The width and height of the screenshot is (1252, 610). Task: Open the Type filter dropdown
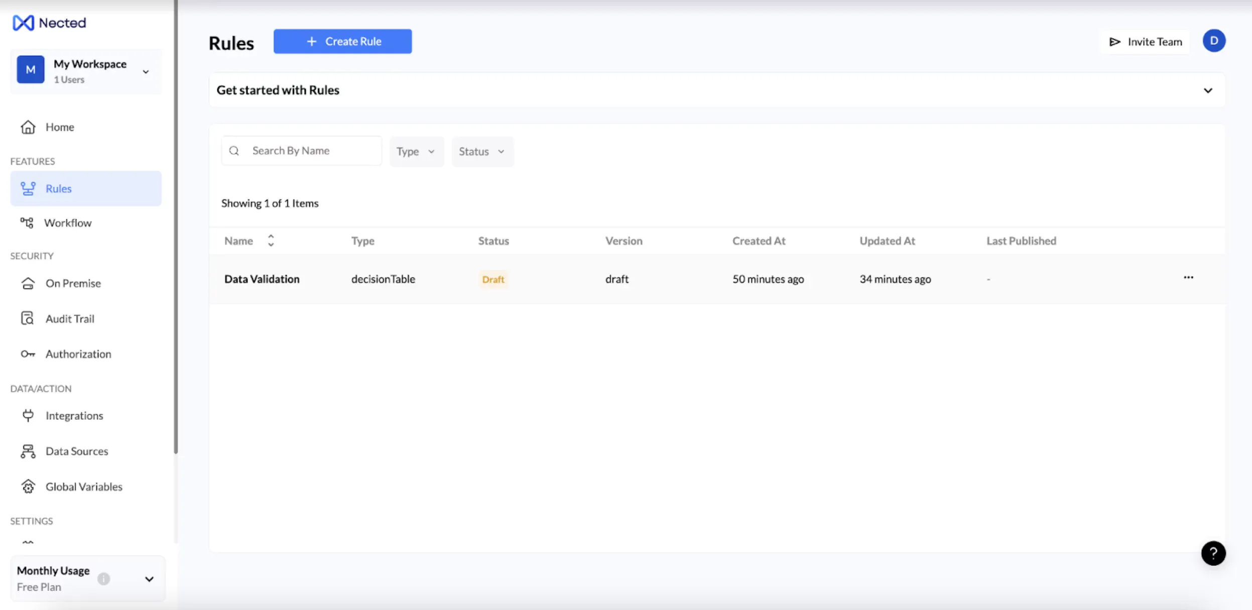point(416,152)
